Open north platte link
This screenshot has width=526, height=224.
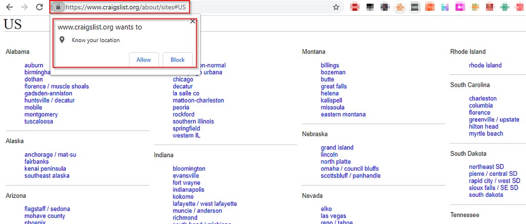[x=336, y=162]
